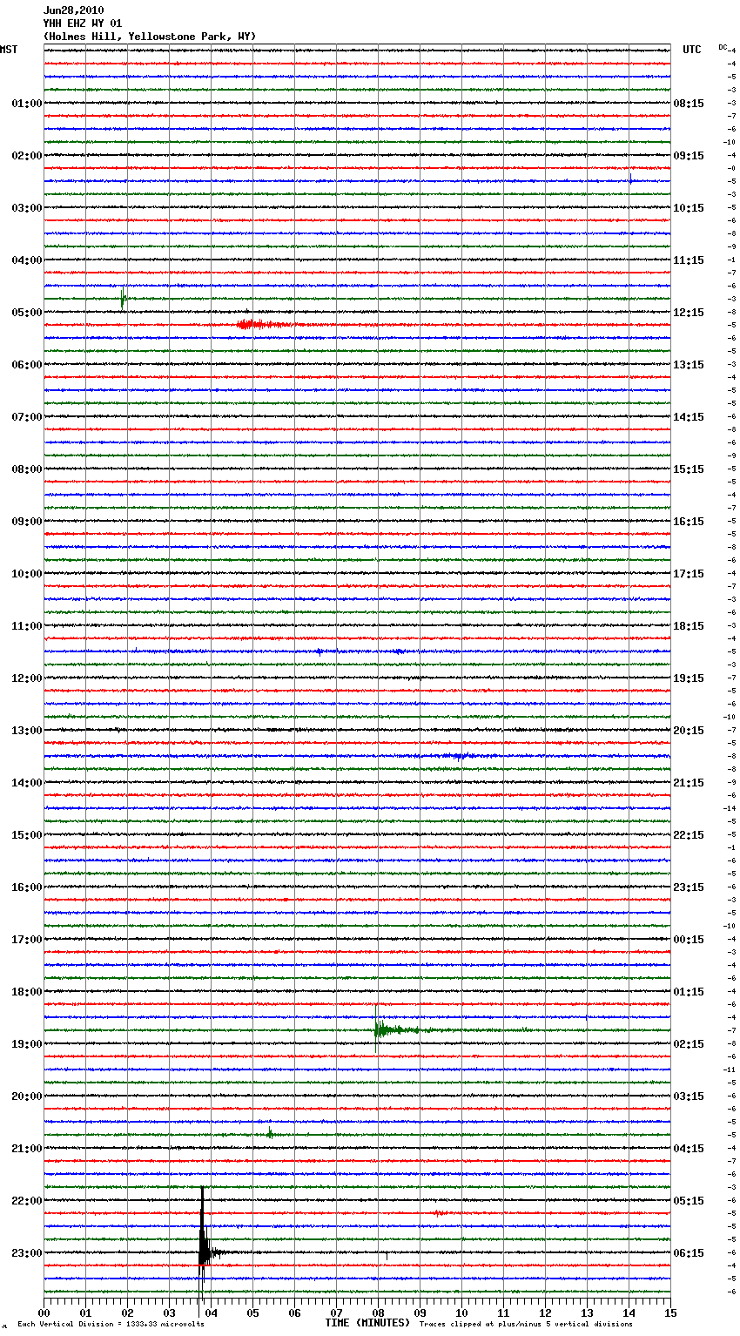This screenshot has height=1336, width=740.
Task: Click the bottom axis minute tick 15
Action: click(670, 1312)
